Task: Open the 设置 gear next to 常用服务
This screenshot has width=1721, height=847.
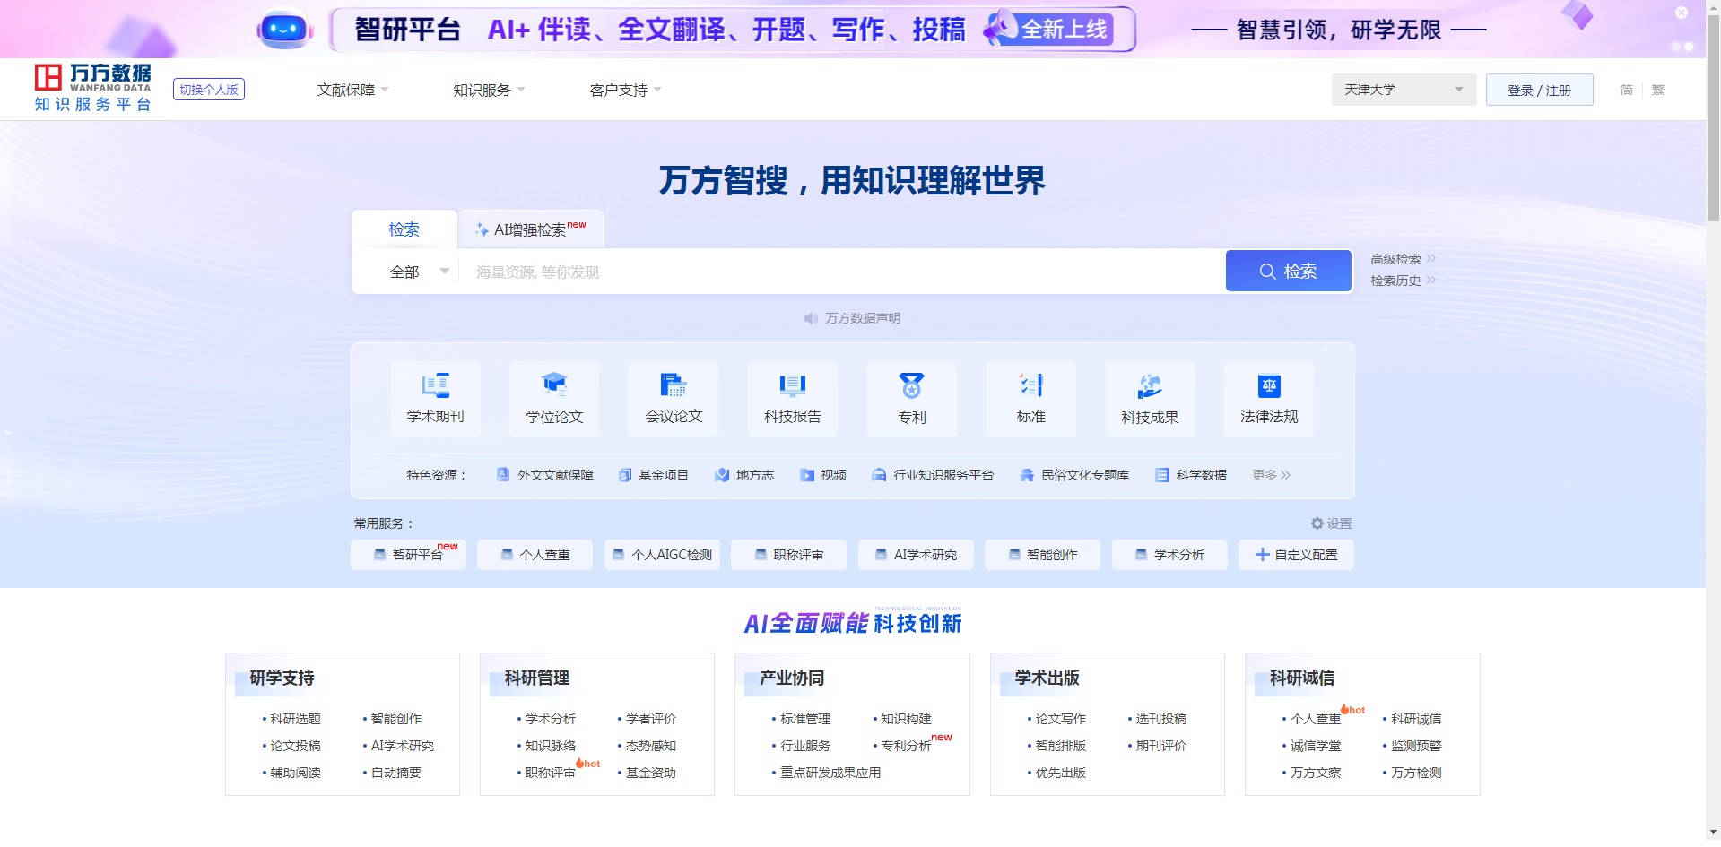Action: coord(1329,523)
